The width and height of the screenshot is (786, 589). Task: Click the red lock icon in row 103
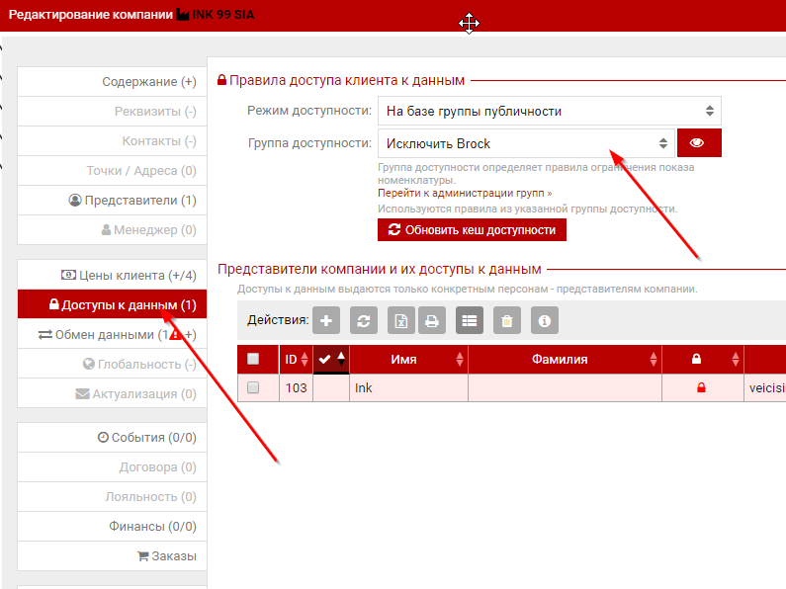pos(701,388)
